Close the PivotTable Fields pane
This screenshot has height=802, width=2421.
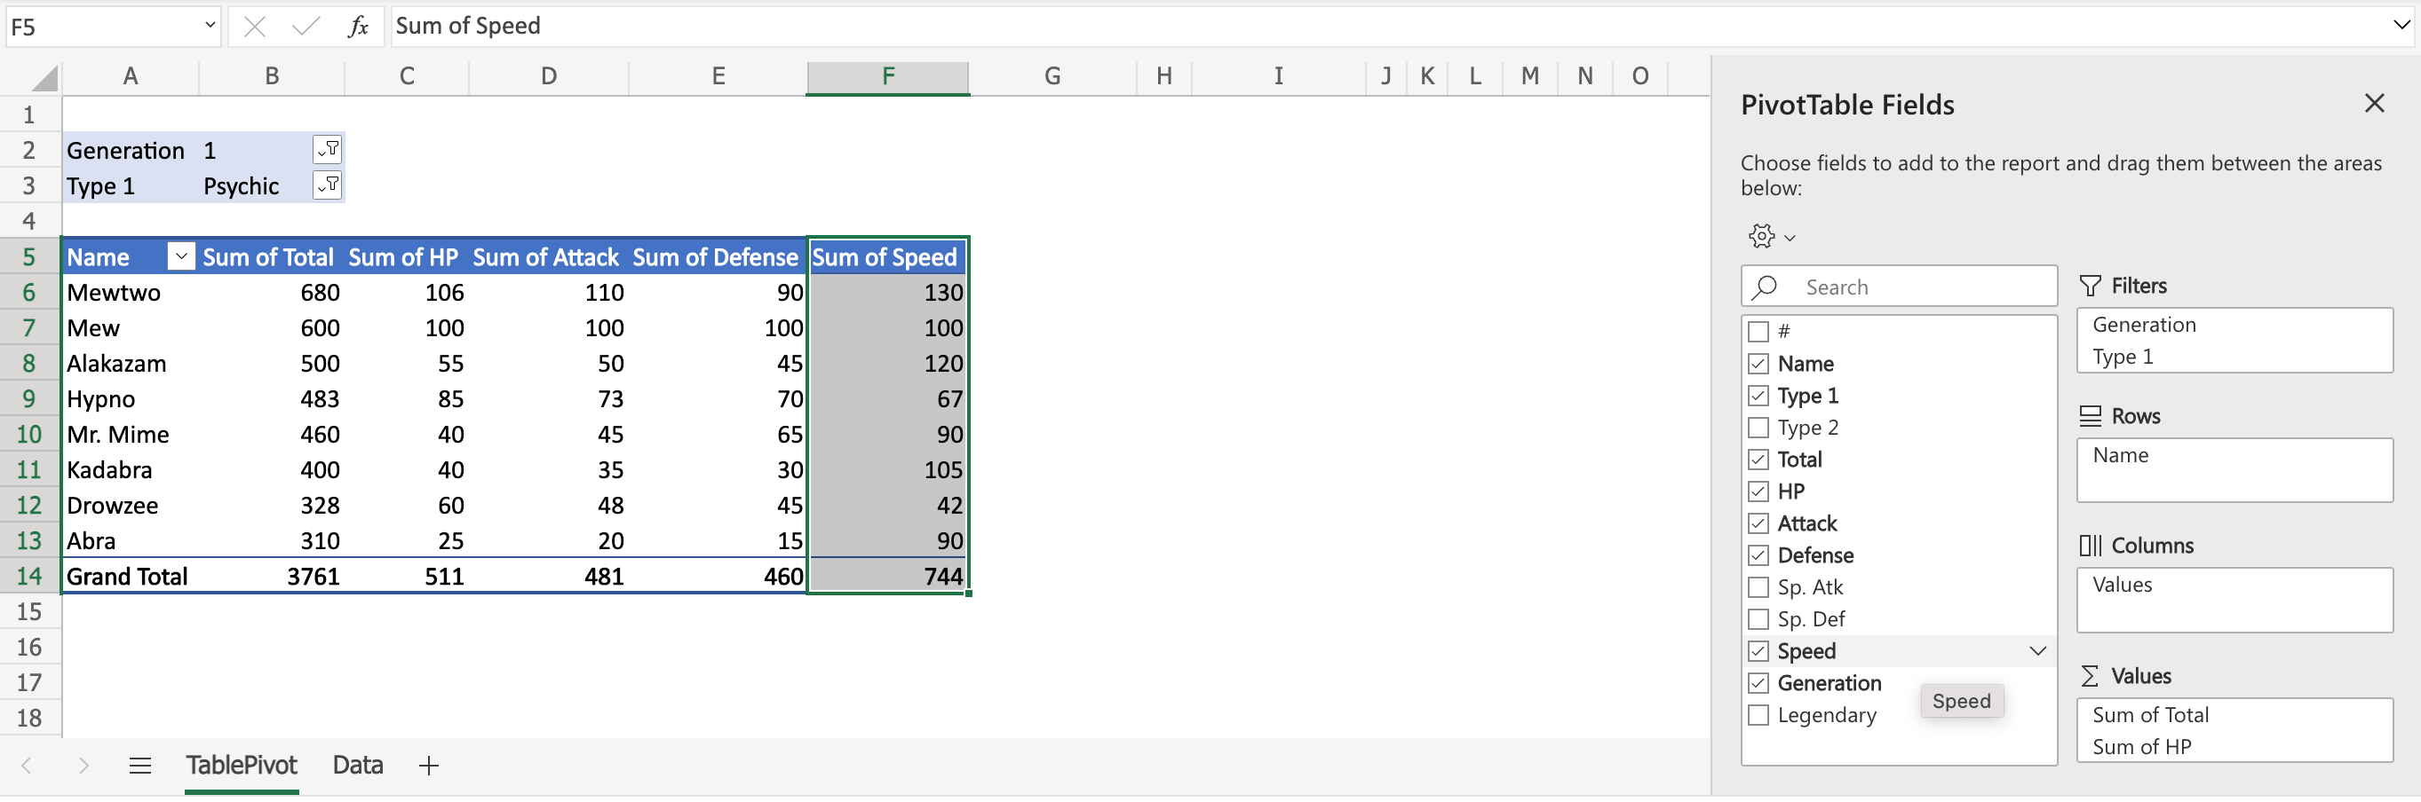2375,103
